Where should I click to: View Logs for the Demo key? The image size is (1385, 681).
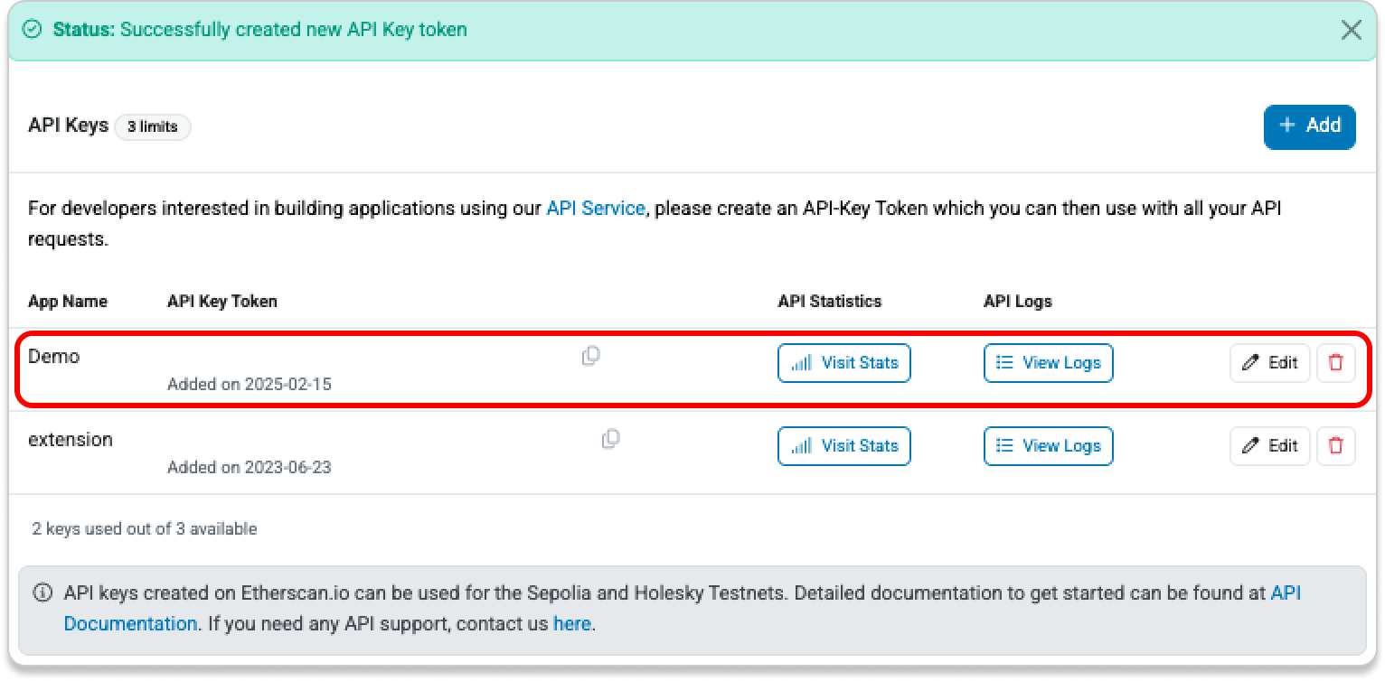1048,363
